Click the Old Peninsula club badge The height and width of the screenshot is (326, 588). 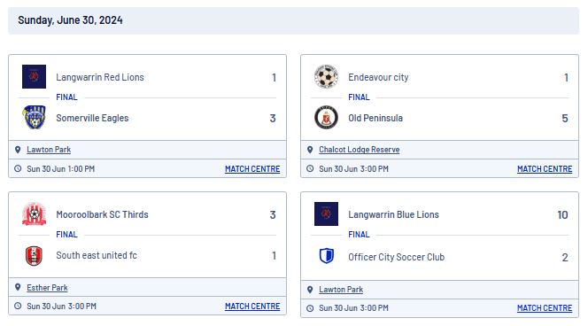[326, 117]
